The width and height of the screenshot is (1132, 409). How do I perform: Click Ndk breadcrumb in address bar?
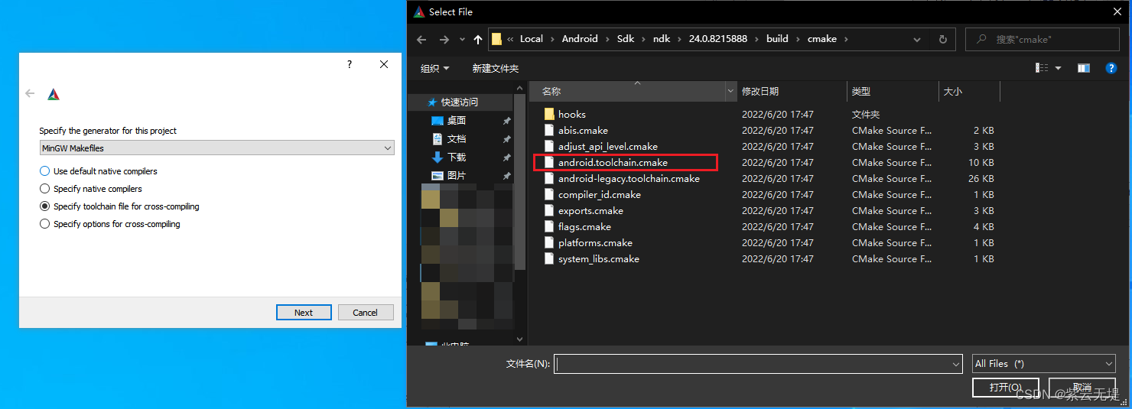pos(662,39)
